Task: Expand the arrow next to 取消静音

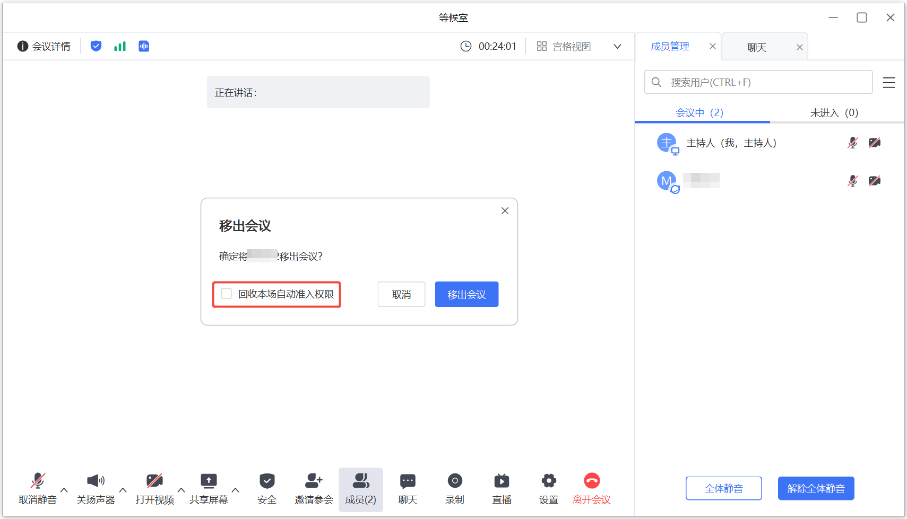Action: click(x=64, y=490)
